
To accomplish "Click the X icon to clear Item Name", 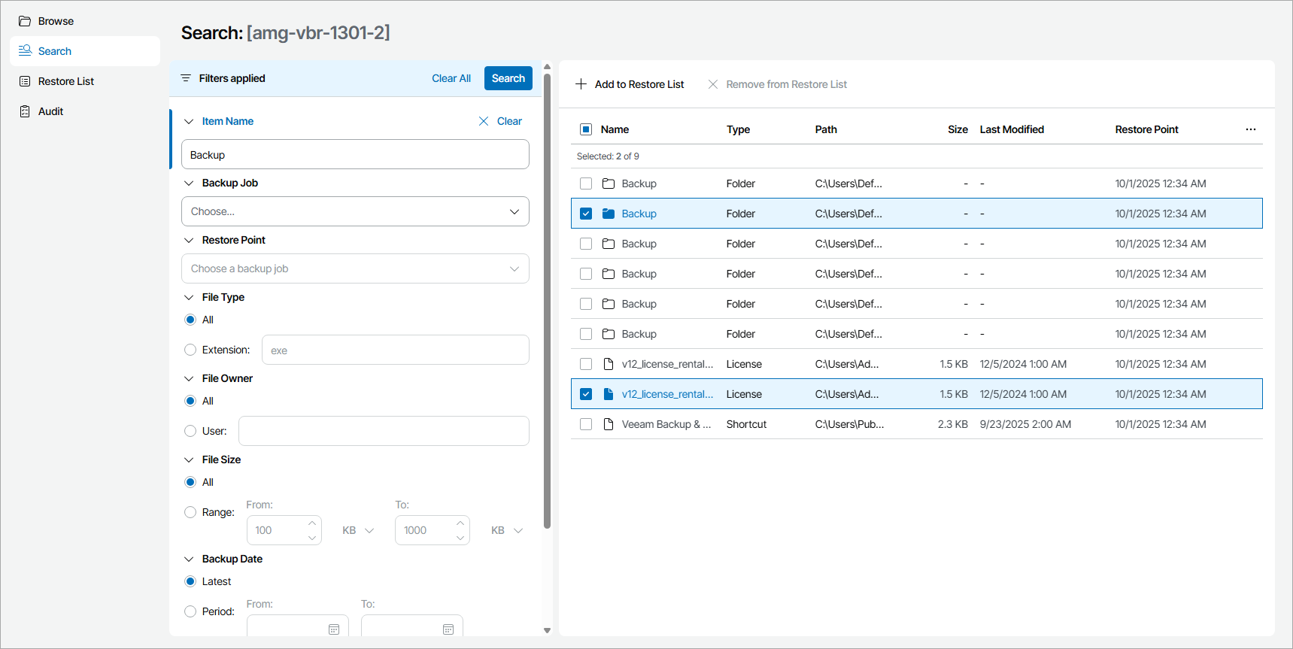I will point(484,121).
